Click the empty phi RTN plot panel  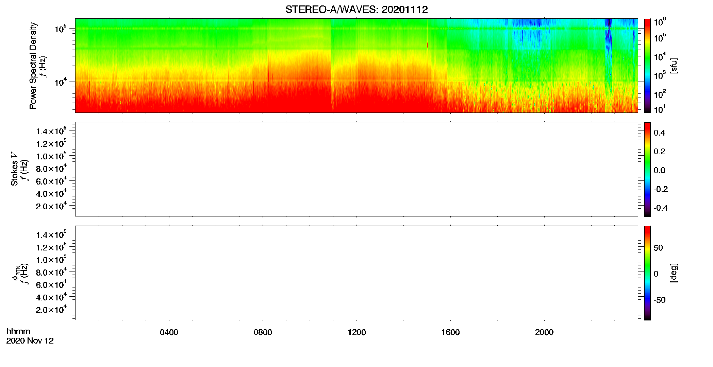point(356,273)
